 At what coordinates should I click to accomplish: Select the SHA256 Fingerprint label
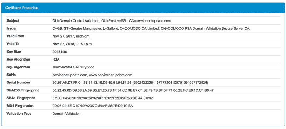pos(23,90)
